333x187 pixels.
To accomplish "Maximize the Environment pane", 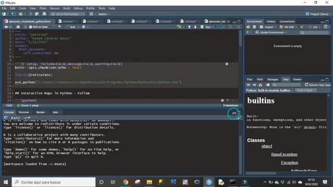I will (x=327, y=22).
